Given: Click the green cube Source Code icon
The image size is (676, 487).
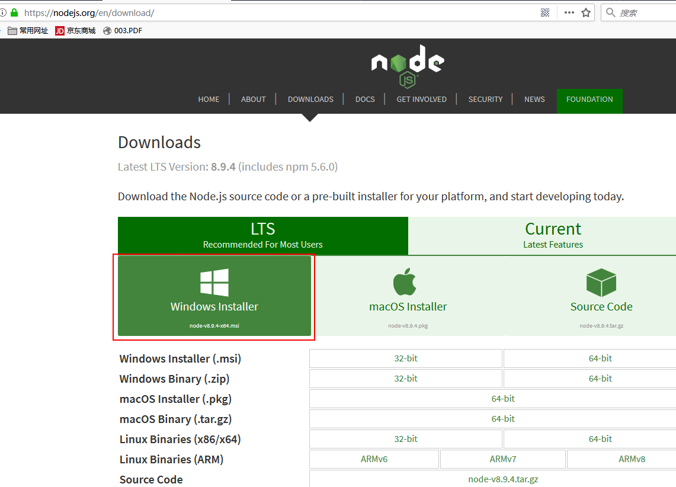Looking at the screenshot, I should (x=601, y=282).
